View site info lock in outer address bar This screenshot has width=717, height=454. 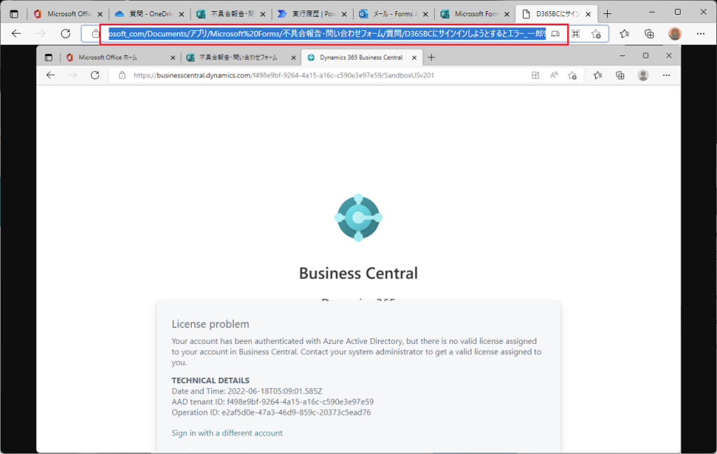pos(95,34)
